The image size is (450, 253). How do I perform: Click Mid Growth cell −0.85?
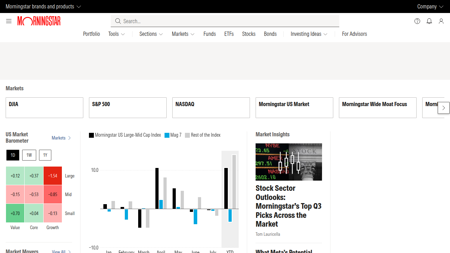[x=53, y=194]
